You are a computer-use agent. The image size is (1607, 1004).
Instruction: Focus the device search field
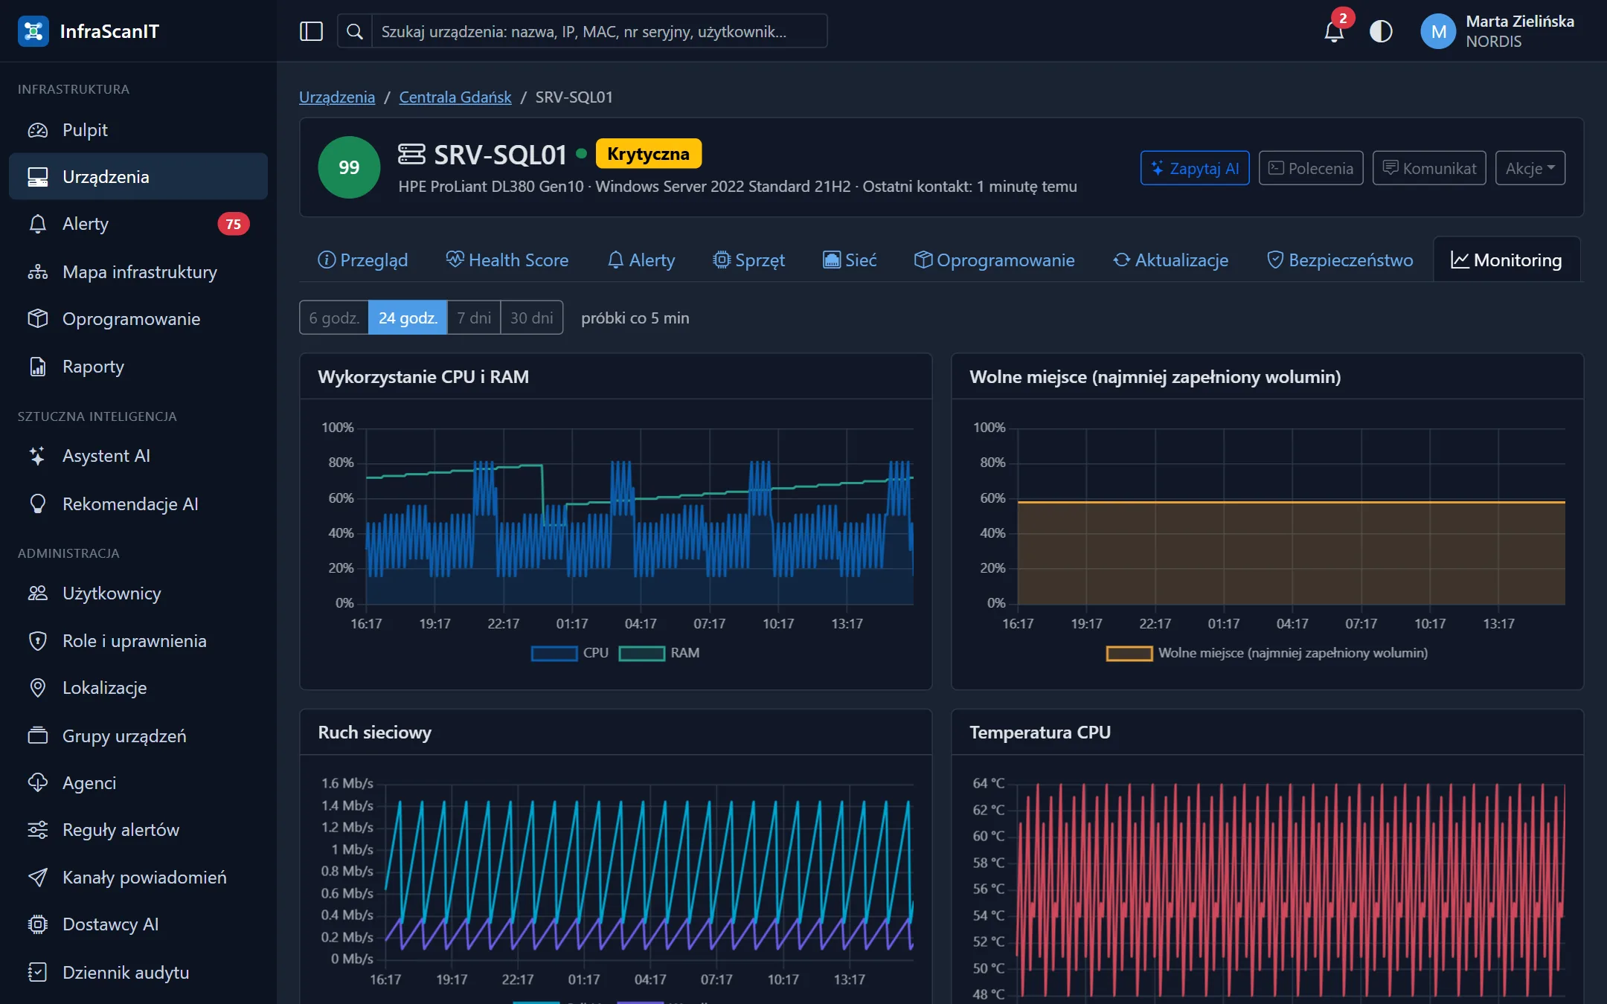599,31
